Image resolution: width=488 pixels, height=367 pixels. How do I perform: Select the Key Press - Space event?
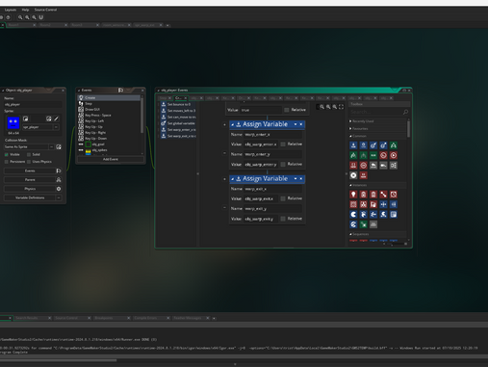[98, 116]
